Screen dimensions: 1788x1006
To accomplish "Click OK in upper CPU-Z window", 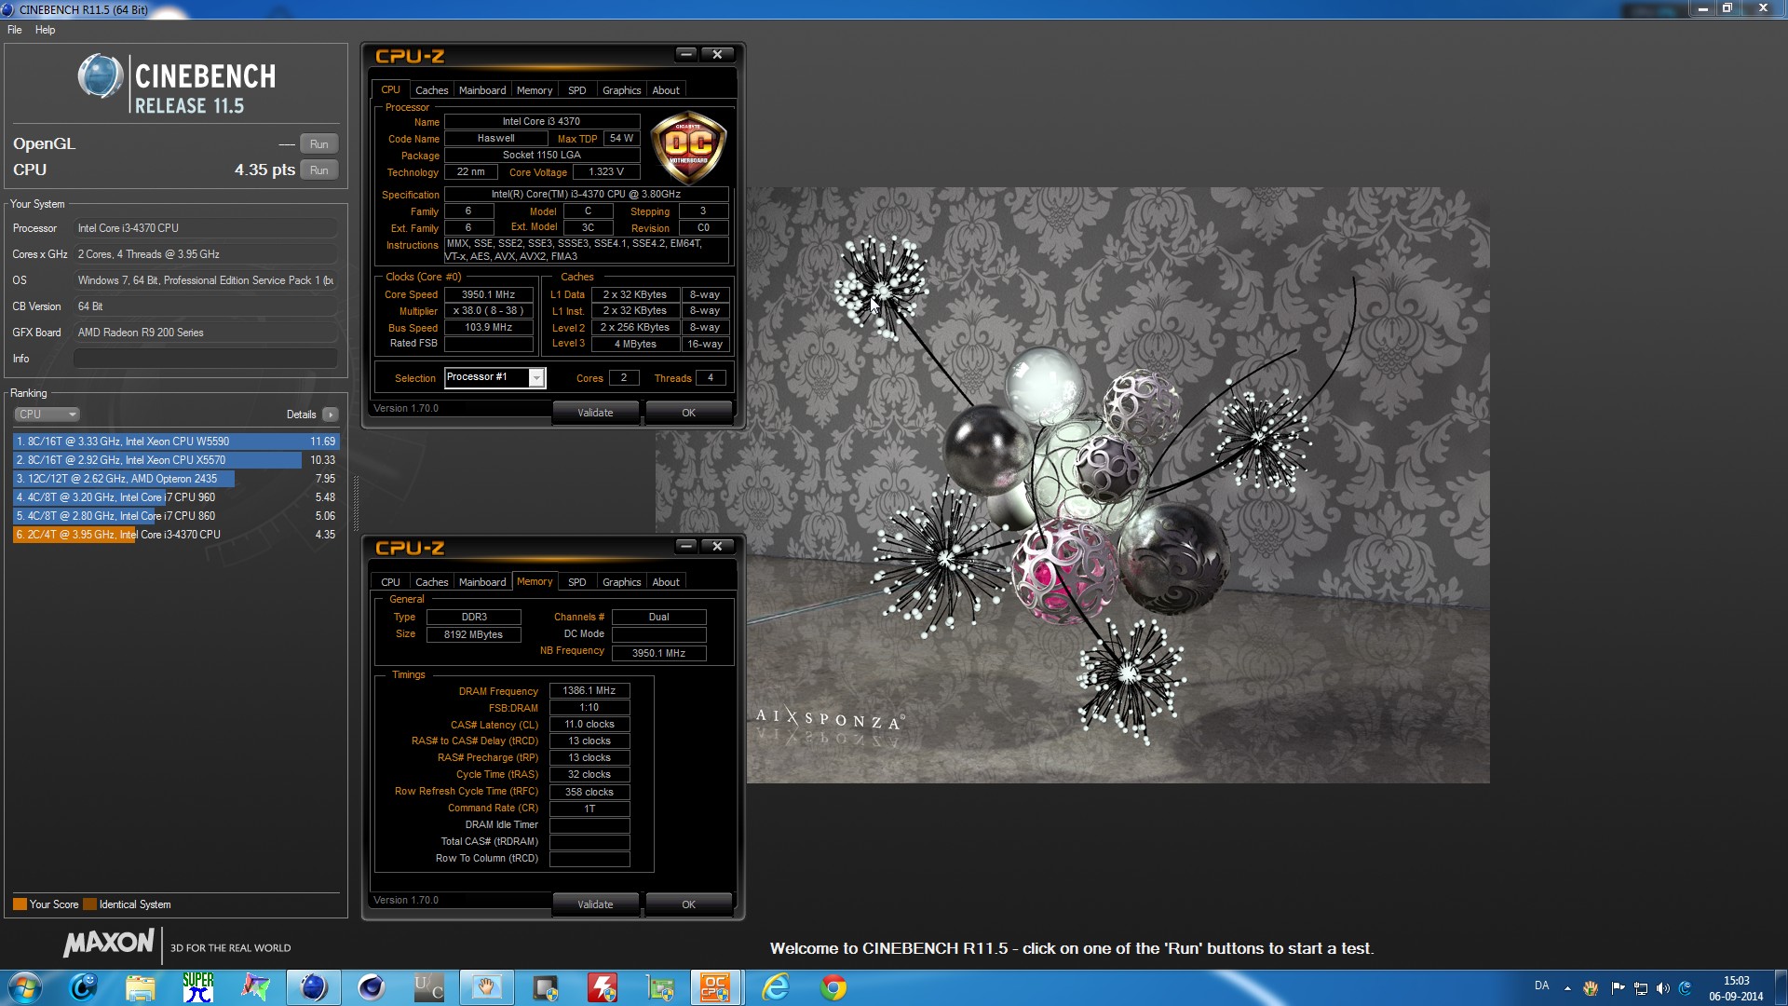I will tap(688, 413).
